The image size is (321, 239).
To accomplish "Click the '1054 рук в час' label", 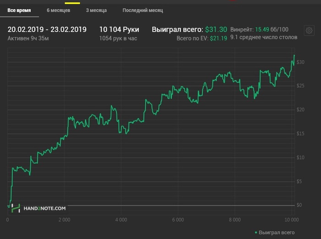I will [118, 38].
